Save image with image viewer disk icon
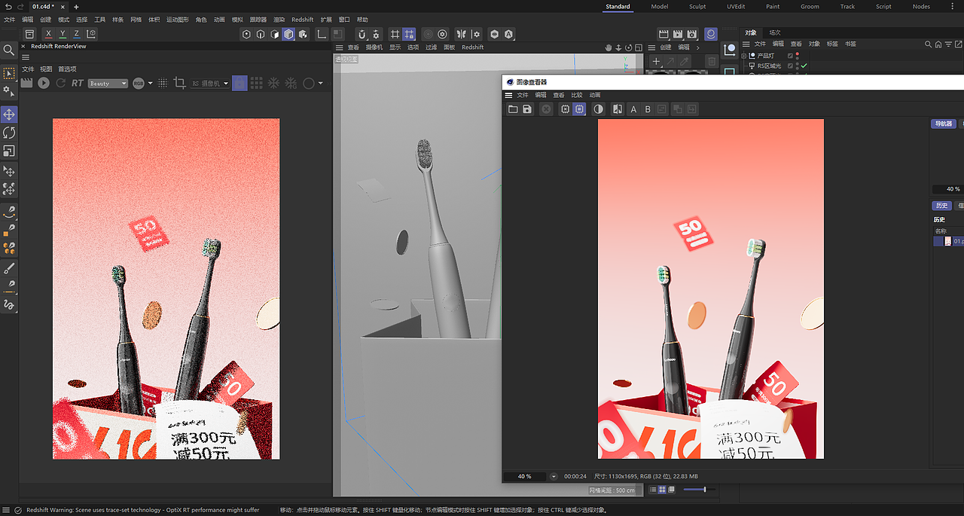The image size is (964, 516). [x=527, y=109]
